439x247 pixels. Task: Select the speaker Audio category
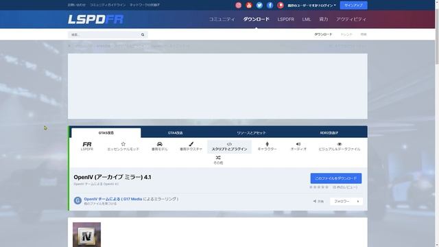[x=298, y=146]
